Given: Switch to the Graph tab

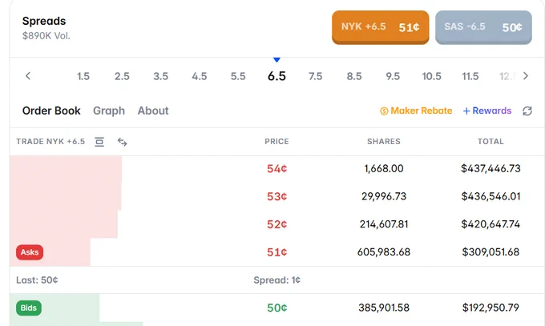Looking at the screenshot, I should (x=109, y=111).
